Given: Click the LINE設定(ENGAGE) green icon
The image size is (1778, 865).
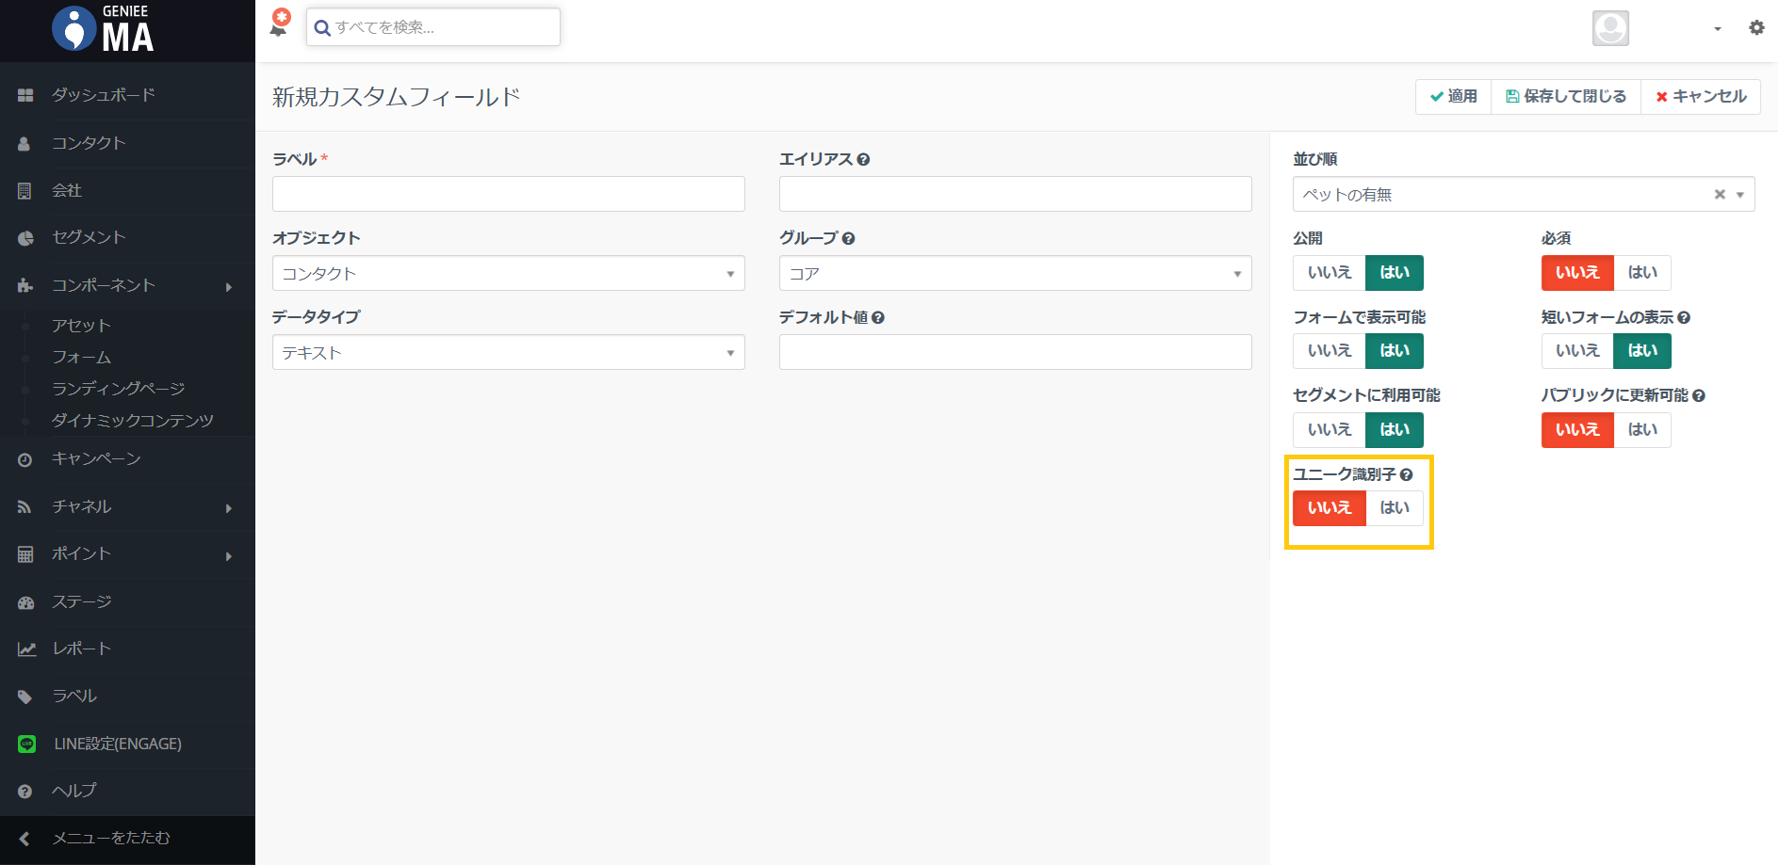Looking at the screenshot, I should coord(26,744).
